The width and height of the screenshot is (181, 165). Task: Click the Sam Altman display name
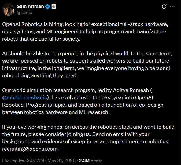click(30, 6)
